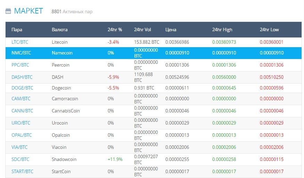Sort by the Пара column header
The width and height of the screenshot is (304, 178).
click(17, 29)
